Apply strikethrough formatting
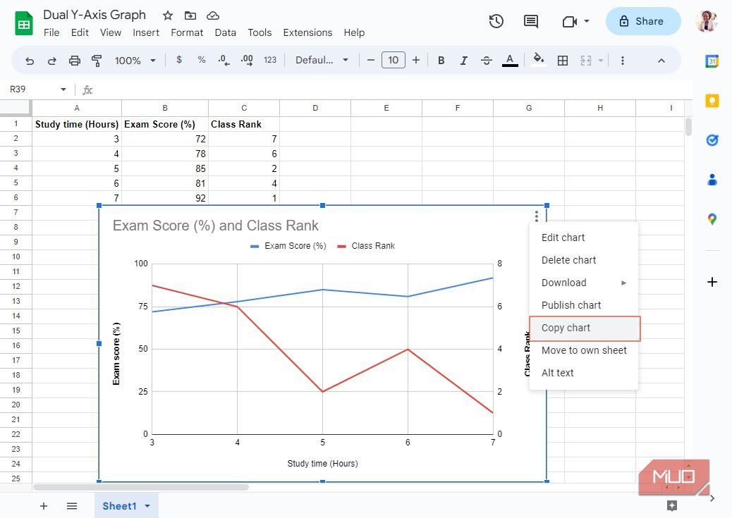The image size is (732, 518). 487,60
